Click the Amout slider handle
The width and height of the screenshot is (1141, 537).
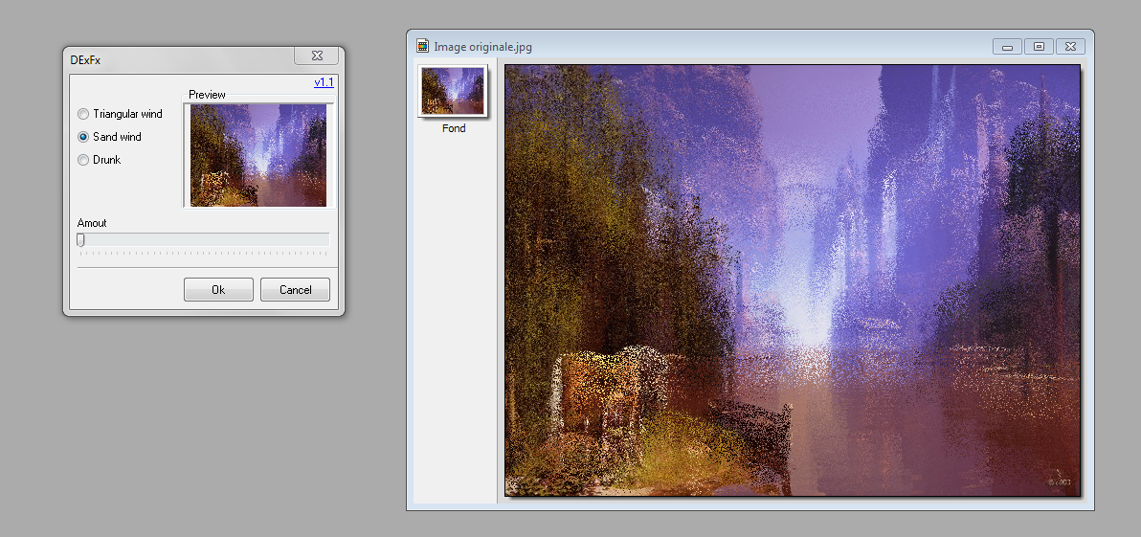coord(80,240)
